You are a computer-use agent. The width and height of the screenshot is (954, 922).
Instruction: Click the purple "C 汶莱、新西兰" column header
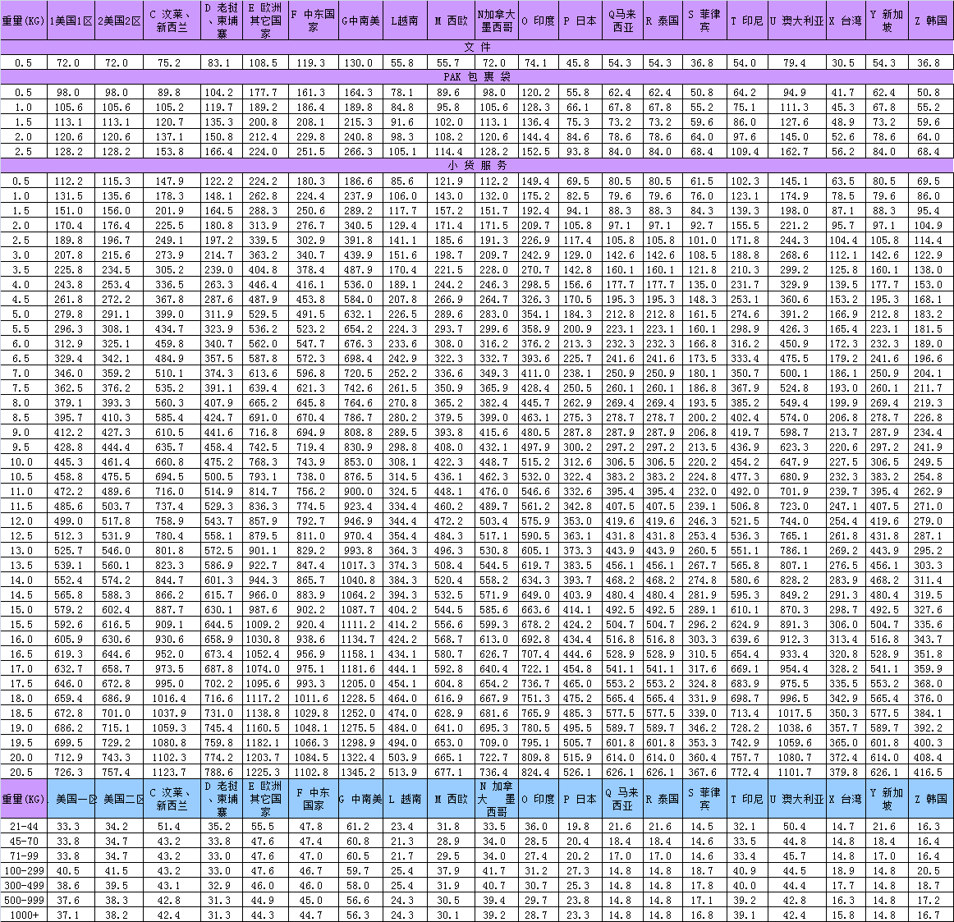(172, 21)
